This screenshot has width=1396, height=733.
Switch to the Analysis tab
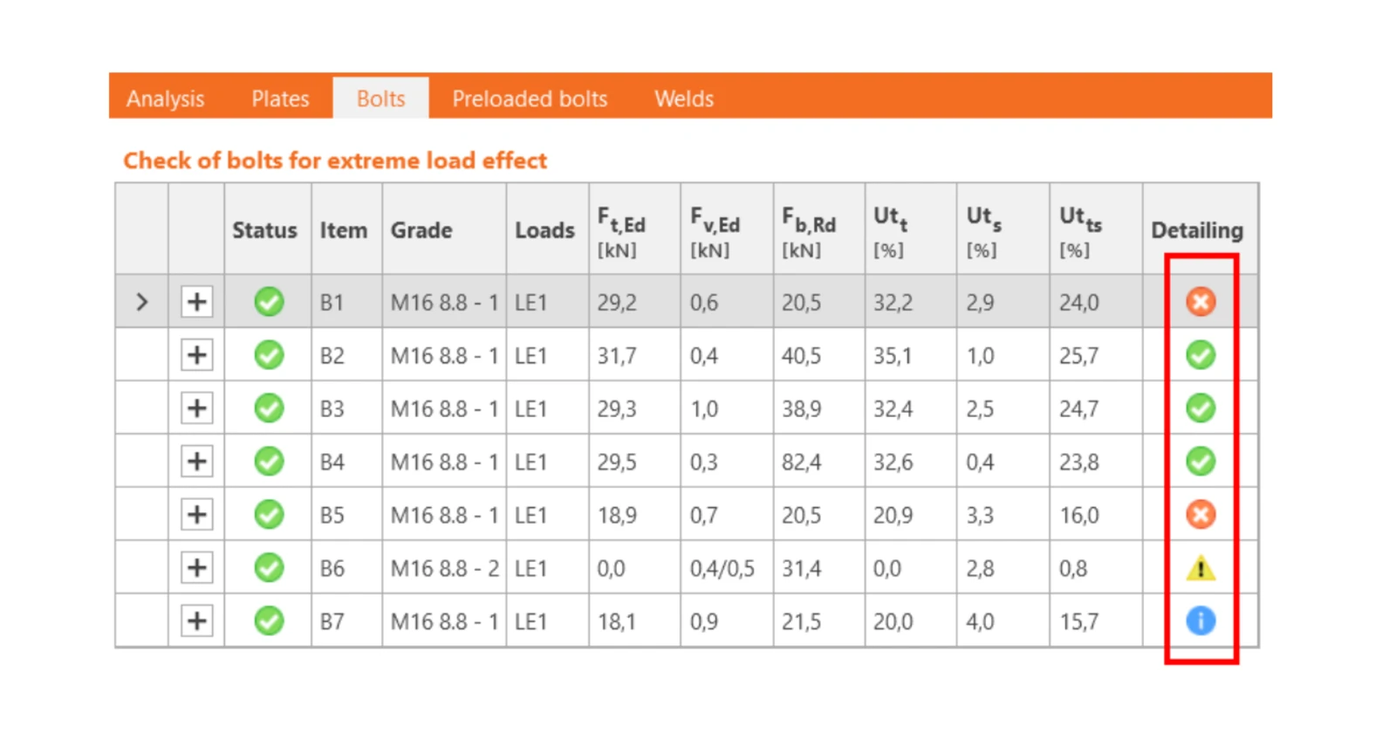tap(165, 99)
